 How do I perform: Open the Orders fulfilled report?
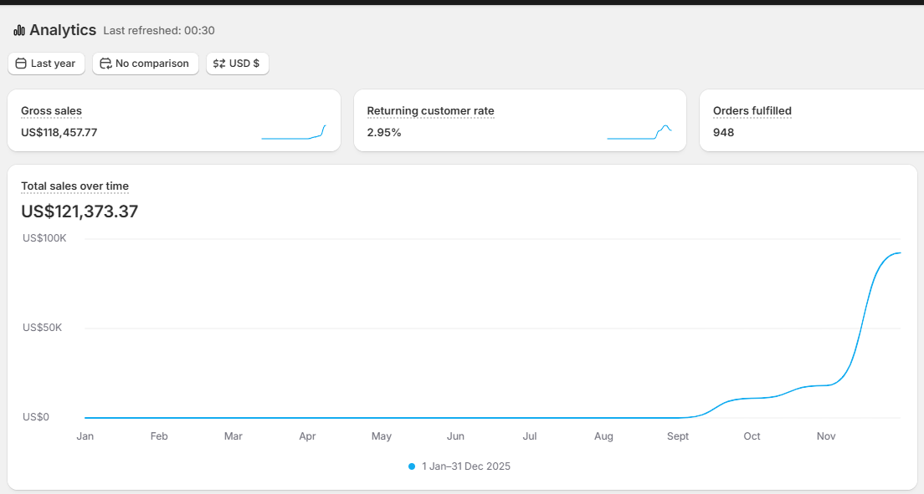tap(752, 111)
